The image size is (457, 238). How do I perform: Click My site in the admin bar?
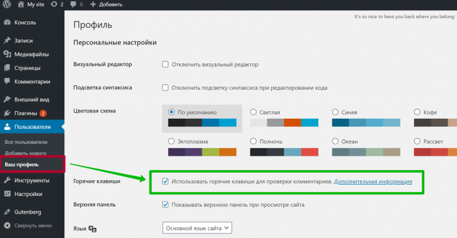tap(35, 4)
